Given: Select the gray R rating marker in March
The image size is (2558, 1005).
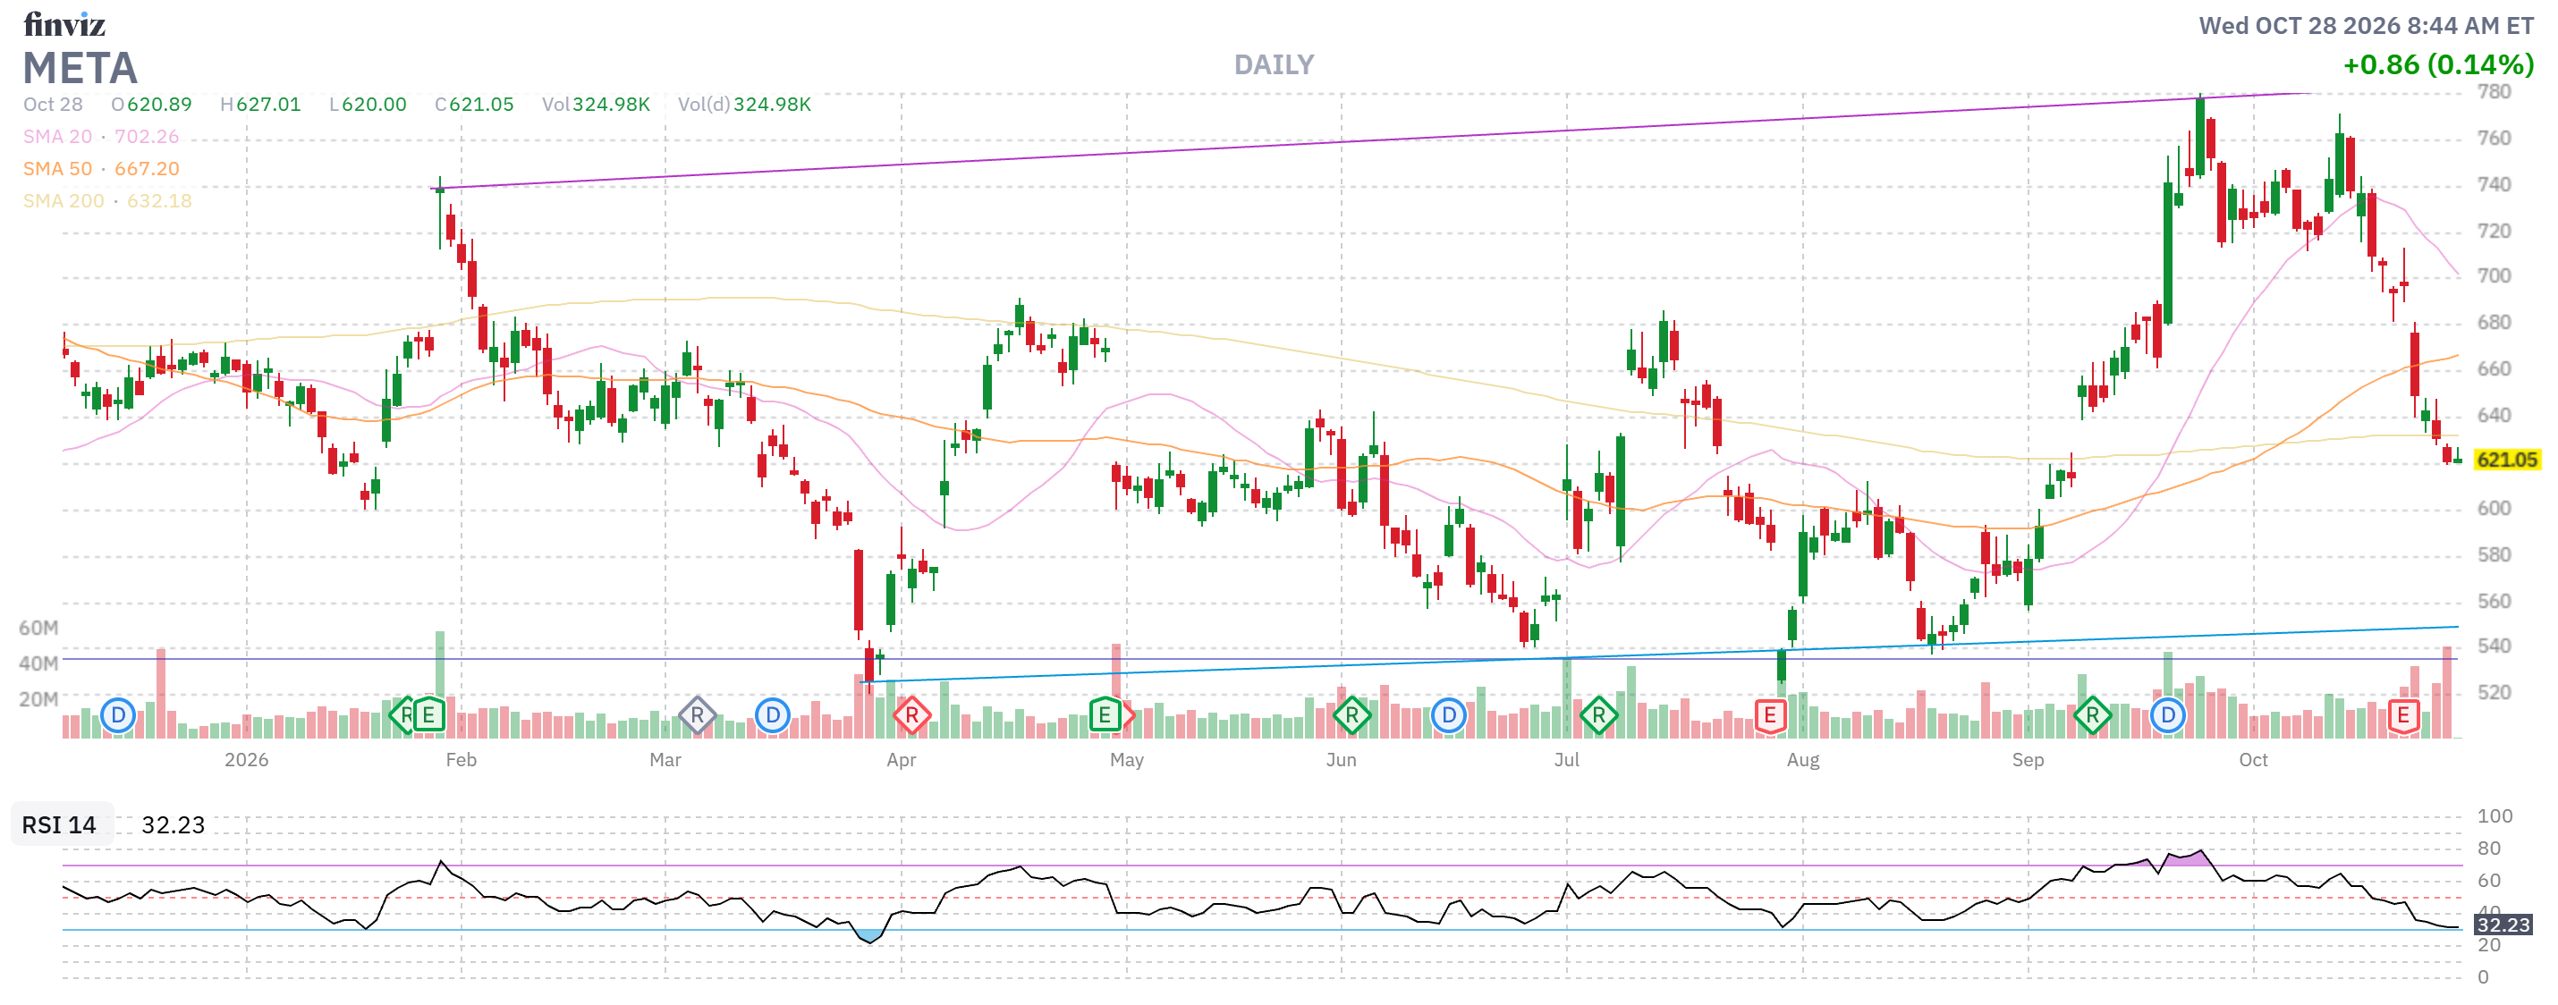Looking at the screenshot, I should tap(697, 715).
